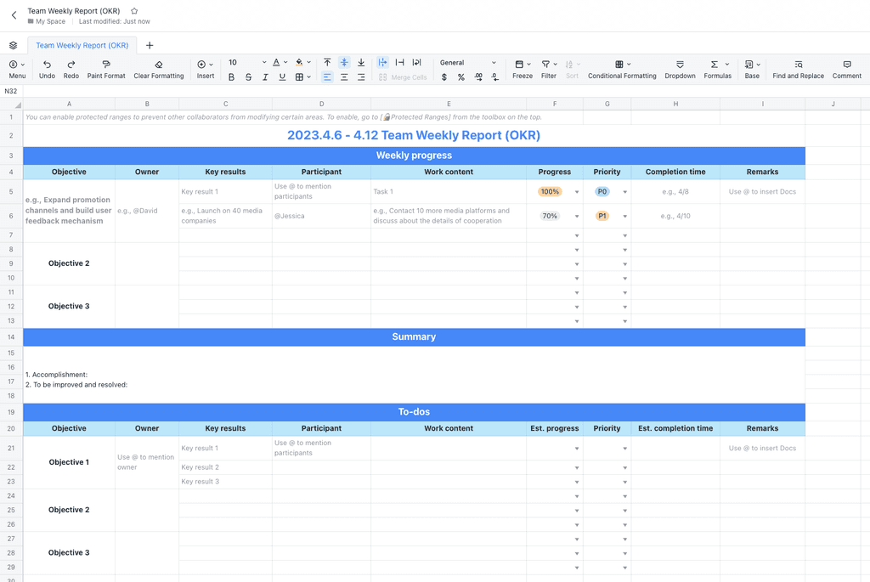Insert a Comment using the toolbar icon

[846, 69]
